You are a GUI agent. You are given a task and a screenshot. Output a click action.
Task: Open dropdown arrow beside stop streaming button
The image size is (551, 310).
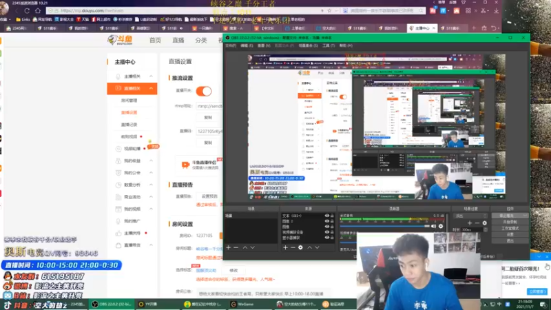pyautogui.click(x=526, y=216)
